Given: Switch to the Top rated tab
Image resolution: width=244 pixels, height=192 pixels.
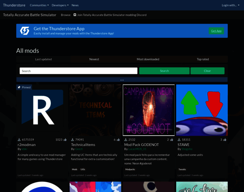Looking at the screenshot, I should [x=203, y=59].
